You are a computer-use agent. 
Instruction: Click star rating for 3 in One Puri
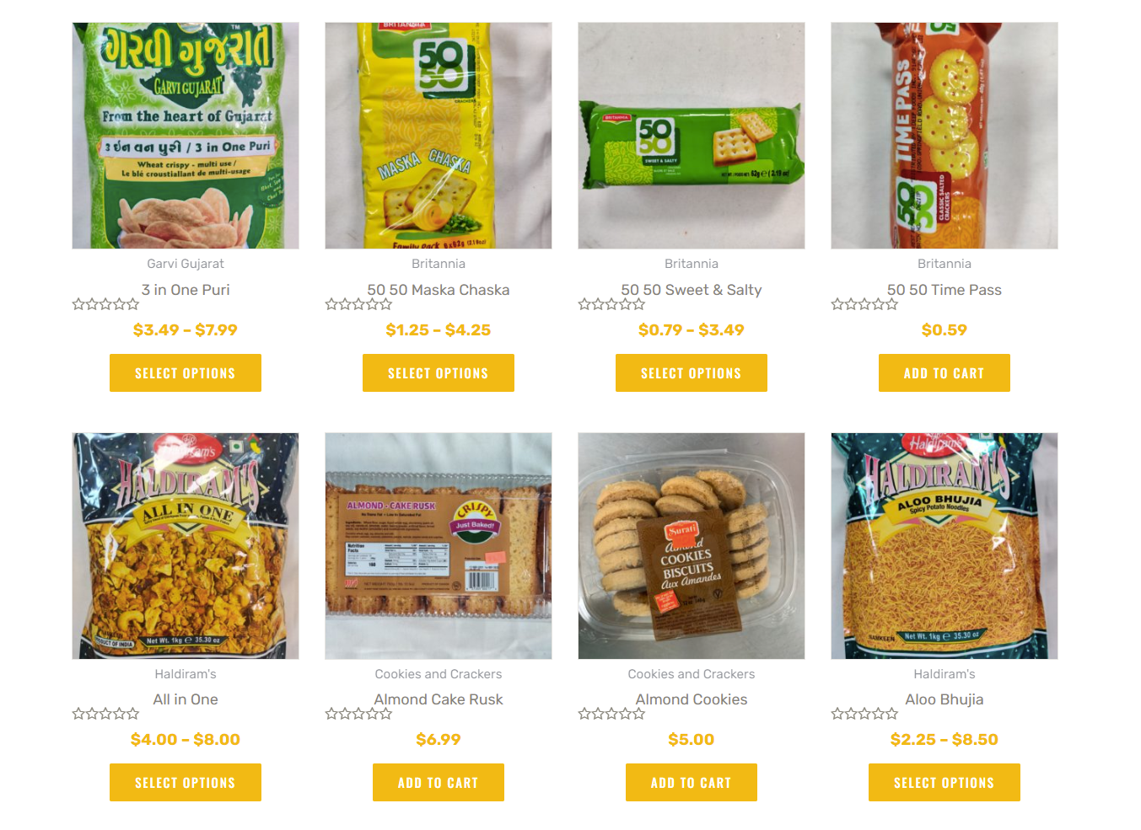pos(105,304)
